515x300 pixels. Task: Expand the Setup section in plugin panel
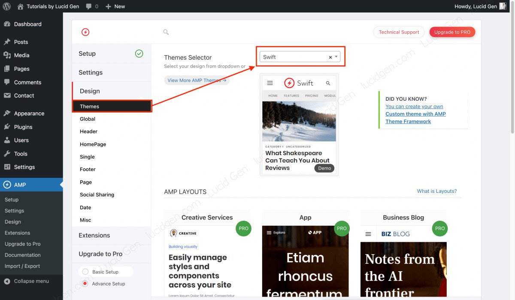pyautogui.click(x=112, y=54)
